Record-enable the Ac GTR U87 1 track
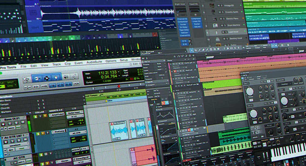 point(6,141)
